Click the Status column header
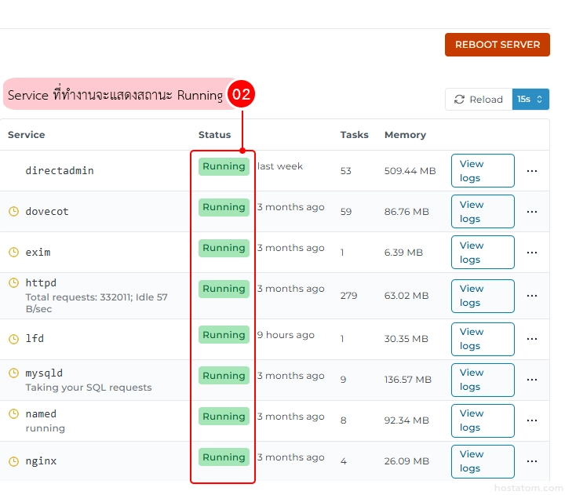Viewport: 565px width, 495px height. 214,135
